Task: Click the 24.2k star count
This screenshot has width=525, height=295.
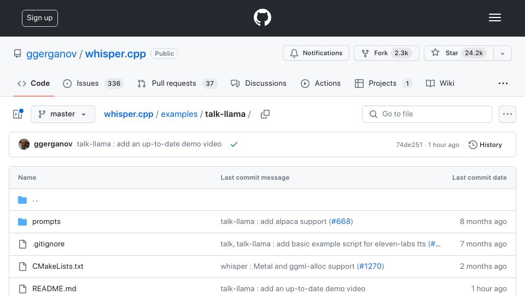Action: pyautogui.click(x=474, y=53)
